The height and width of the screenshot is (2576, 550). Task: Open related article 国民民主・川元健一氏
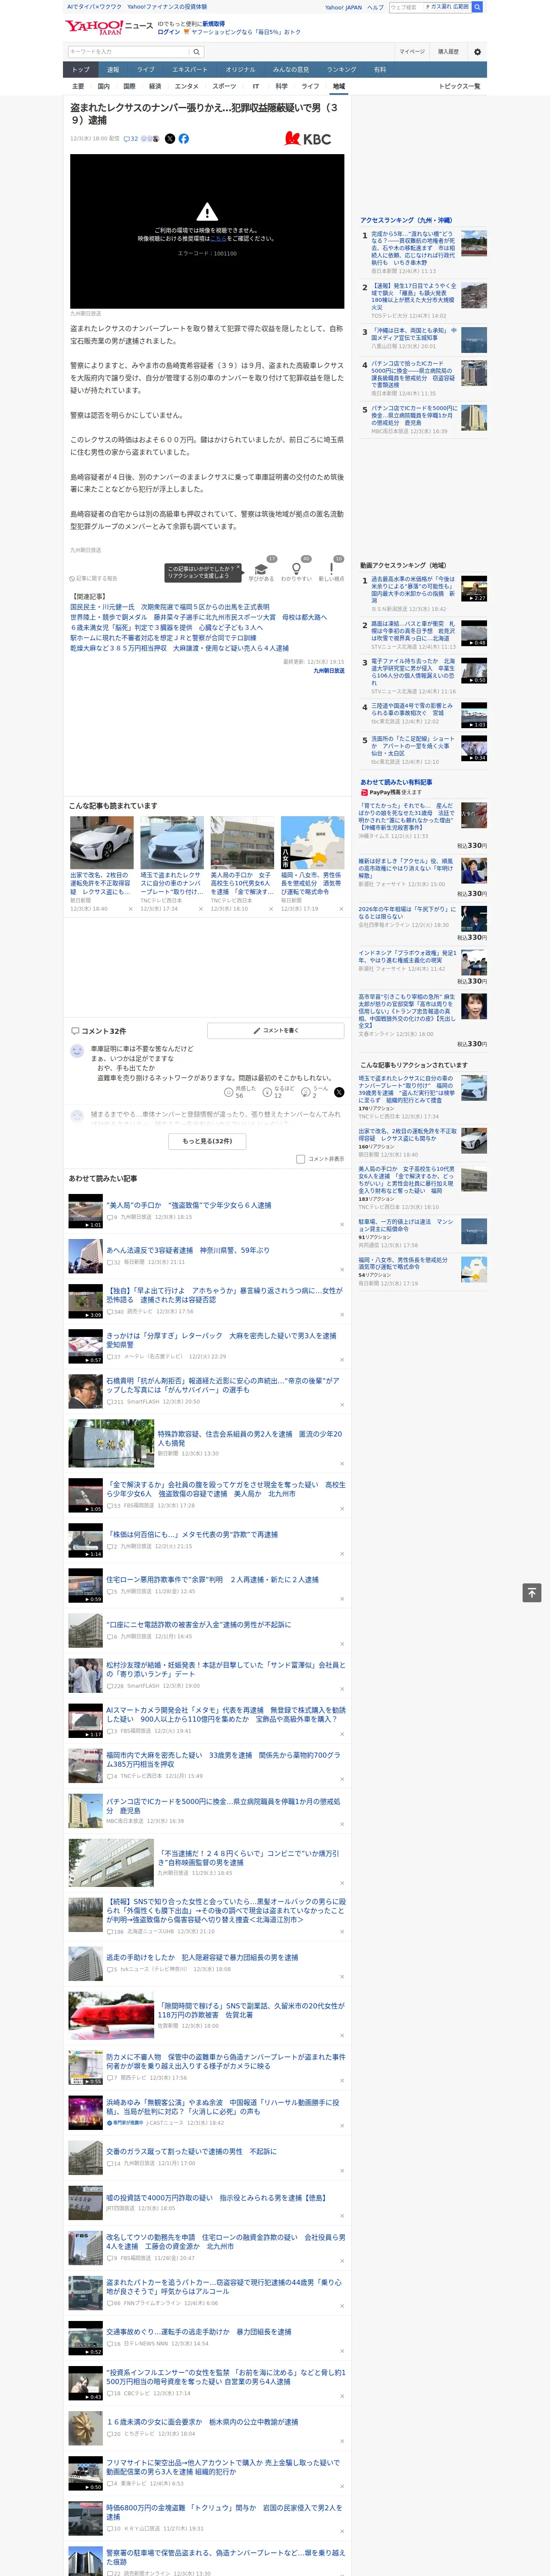(170, 607)
